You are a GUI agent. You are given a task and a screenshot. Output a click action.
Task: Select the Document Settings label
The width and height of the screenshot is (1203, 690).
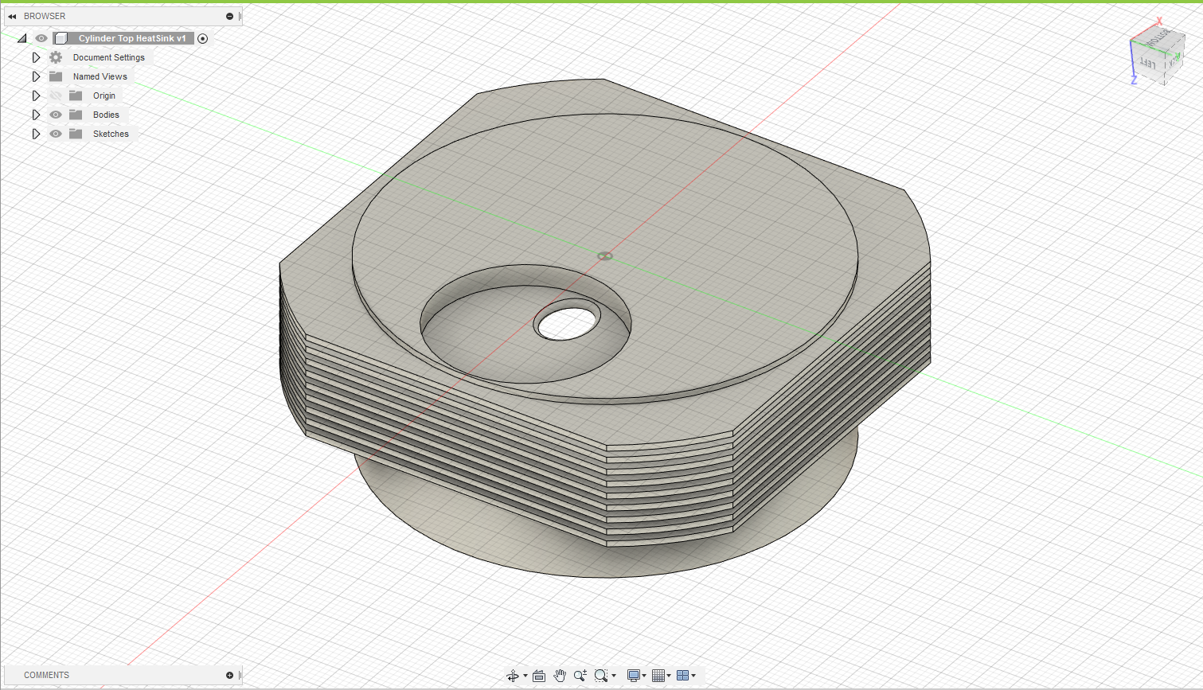click(109, 57)
